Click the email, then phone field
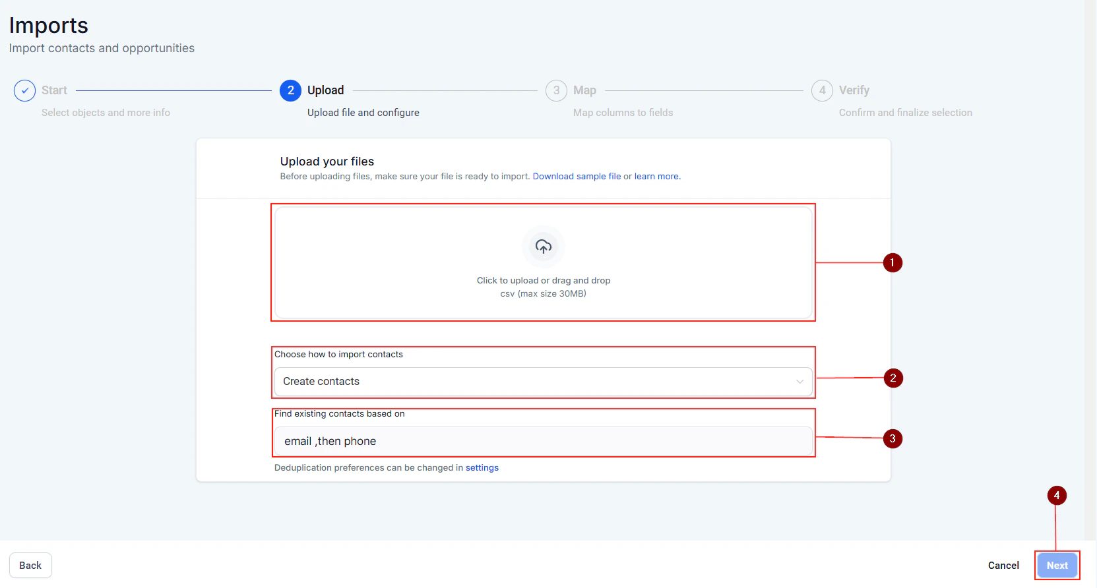This screenshot has height=588, width=1097. (544, 441)
